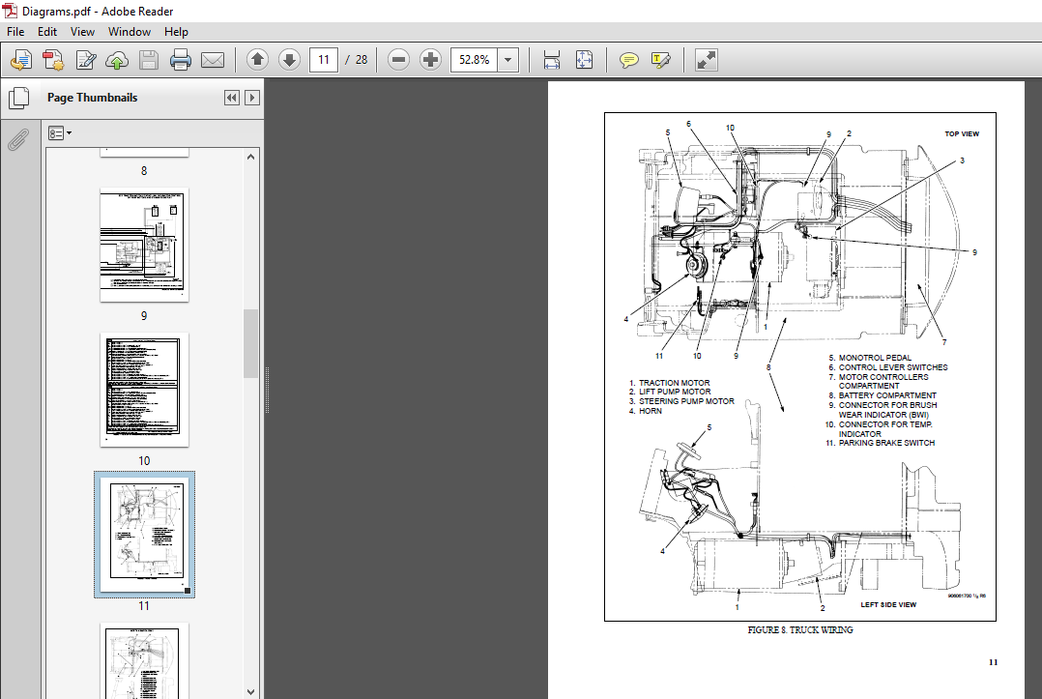This screenshot has height=699, width=1042.
Task: Open the Attachments paperclip panel
Action: [x=18, y=139]
